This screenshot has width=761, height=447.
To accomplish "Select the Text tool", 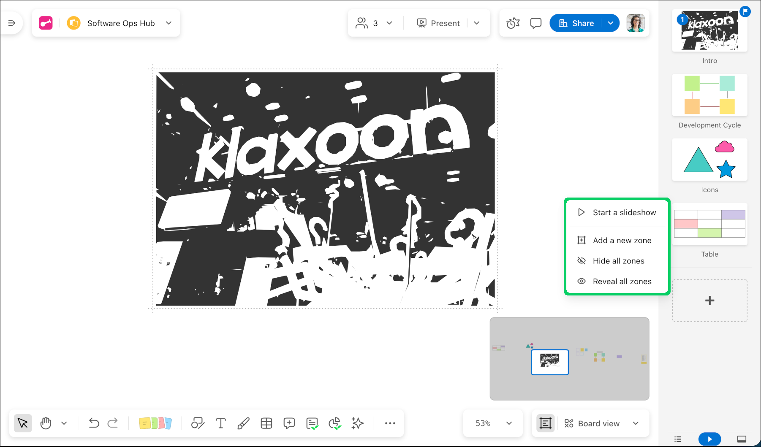I will 220,423.
